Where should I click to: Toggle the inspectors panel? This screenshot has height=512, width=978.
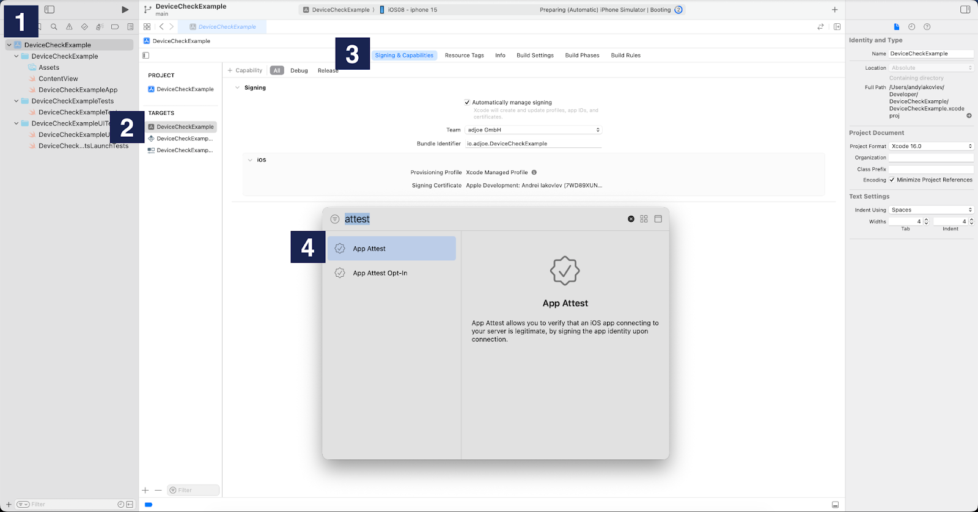965,10
